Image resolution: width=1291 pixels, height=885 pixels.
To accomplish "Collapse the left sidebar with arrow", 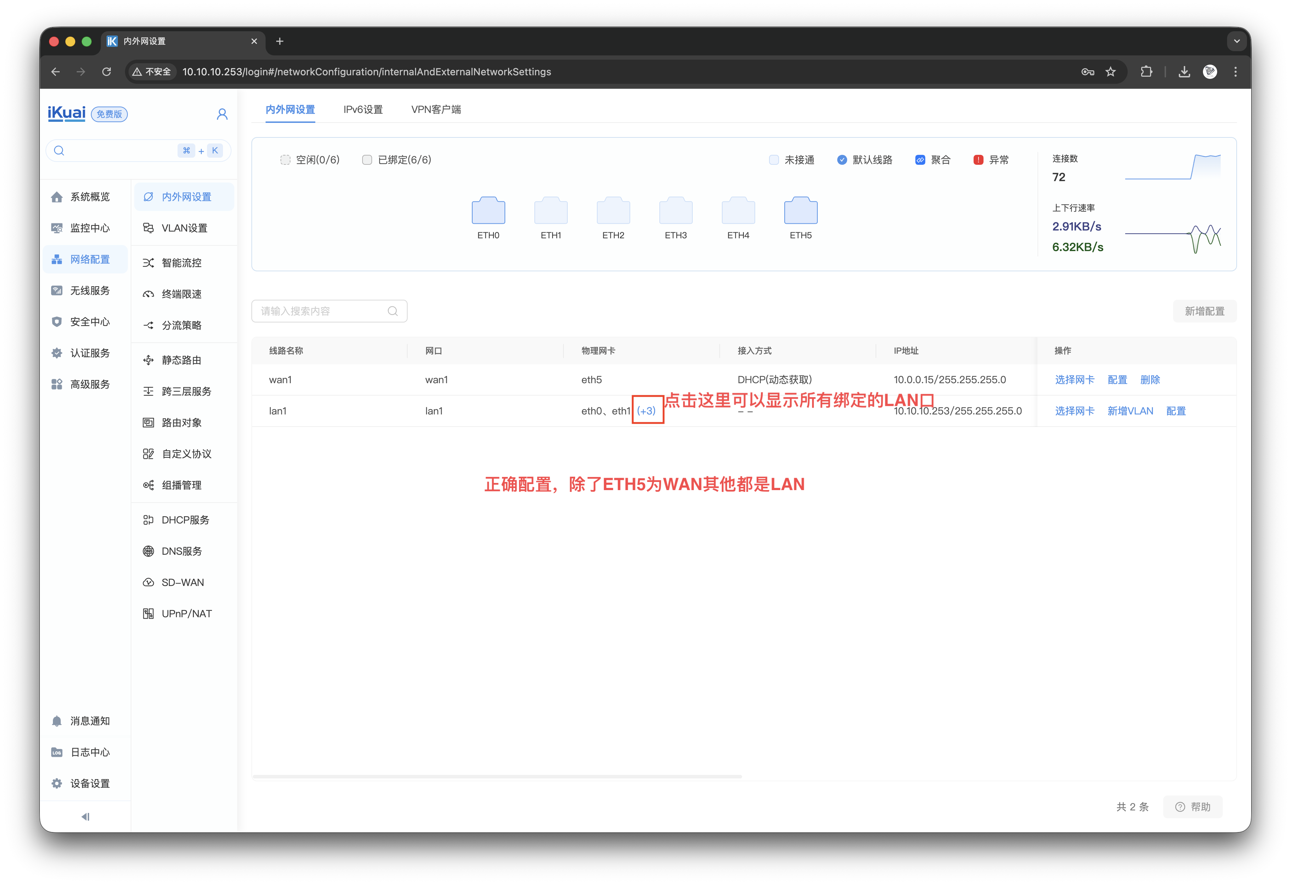I will point(85,817).
